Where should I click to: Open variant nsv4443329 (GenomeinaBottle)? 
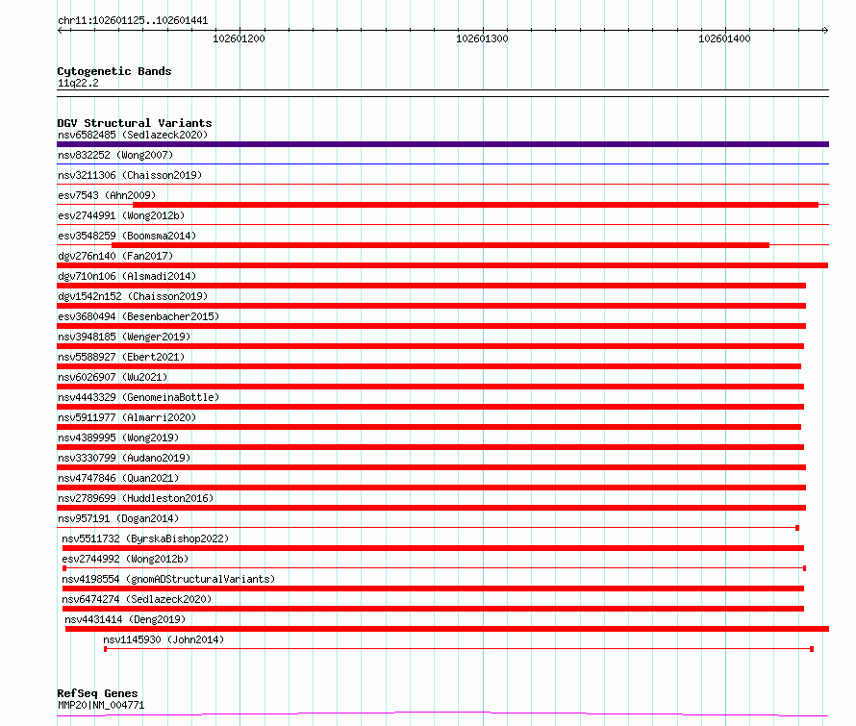(x=138, y=397)
